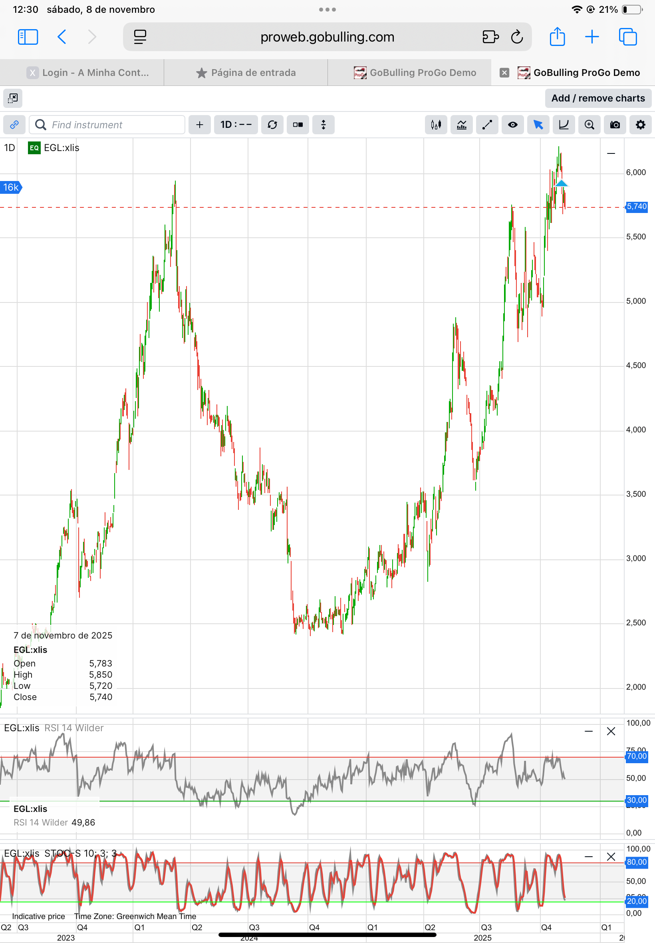
Task: Click the 2025 year axis label
Action: [x=482, y=938]
